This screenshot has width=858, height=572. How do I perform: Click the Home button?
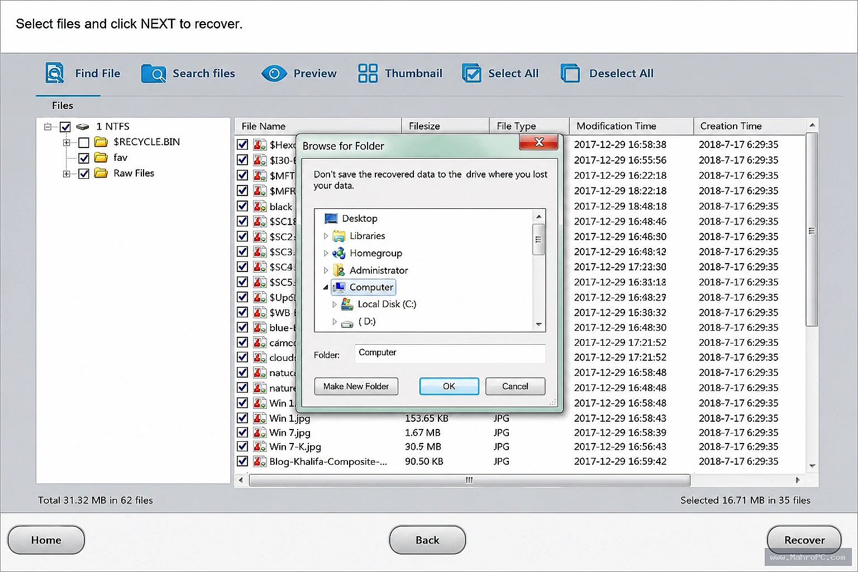[x=46, y=540]
